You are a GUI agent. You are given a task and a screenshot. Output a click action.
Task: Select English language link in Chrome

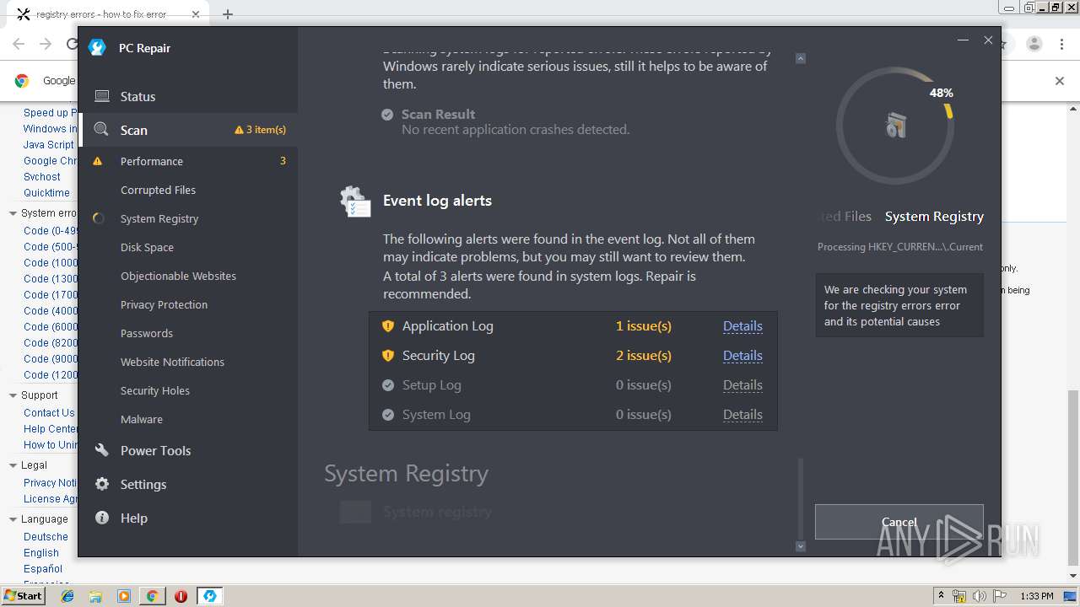click(41, 553)
